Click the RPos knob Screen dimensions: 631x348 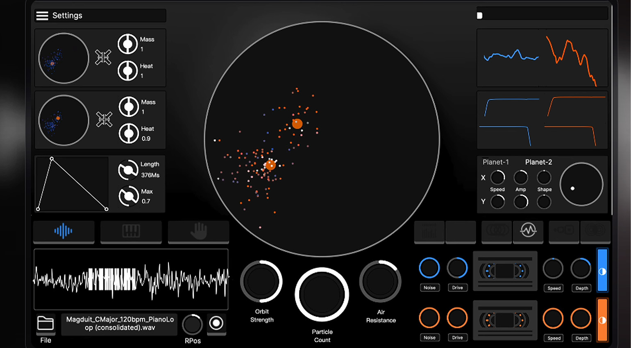[192, 325]
